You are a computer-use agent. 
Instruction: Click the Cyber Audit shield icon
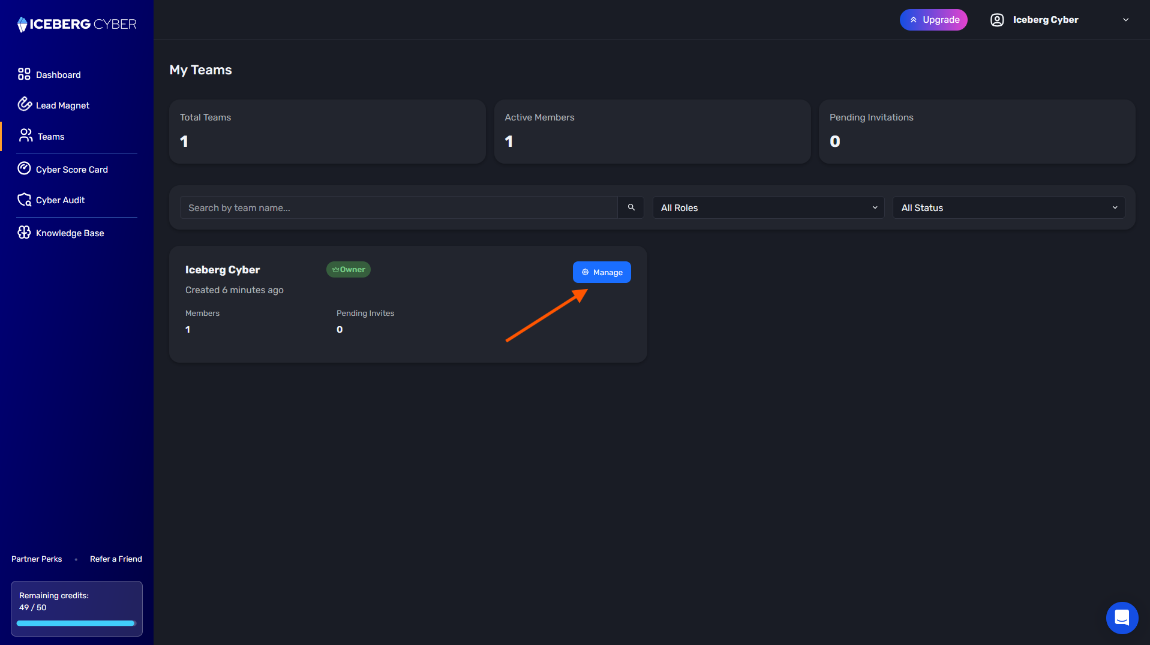[x=24, y=200]
